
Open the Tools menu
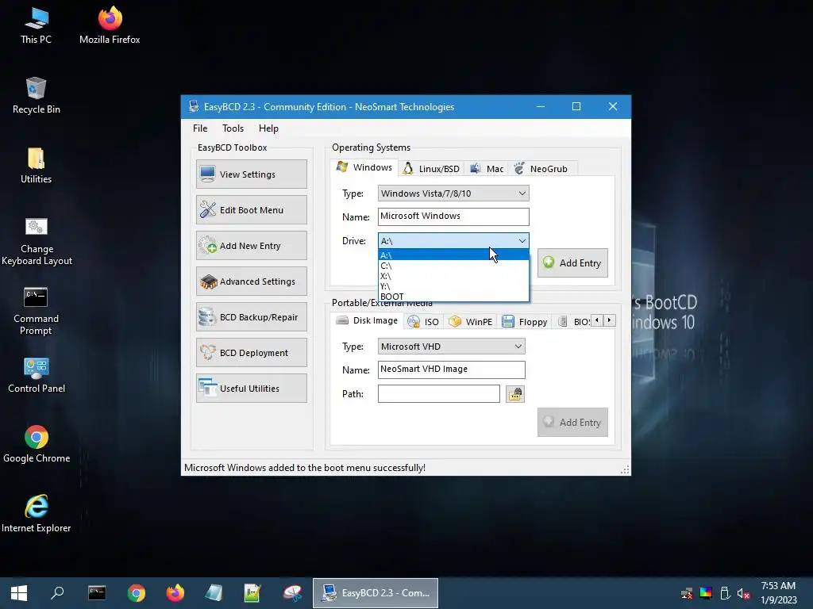tap(233, 128)
